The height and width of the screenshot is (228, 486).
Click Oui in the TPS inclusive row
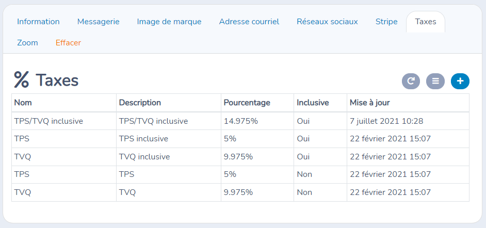tap(320, 139)
